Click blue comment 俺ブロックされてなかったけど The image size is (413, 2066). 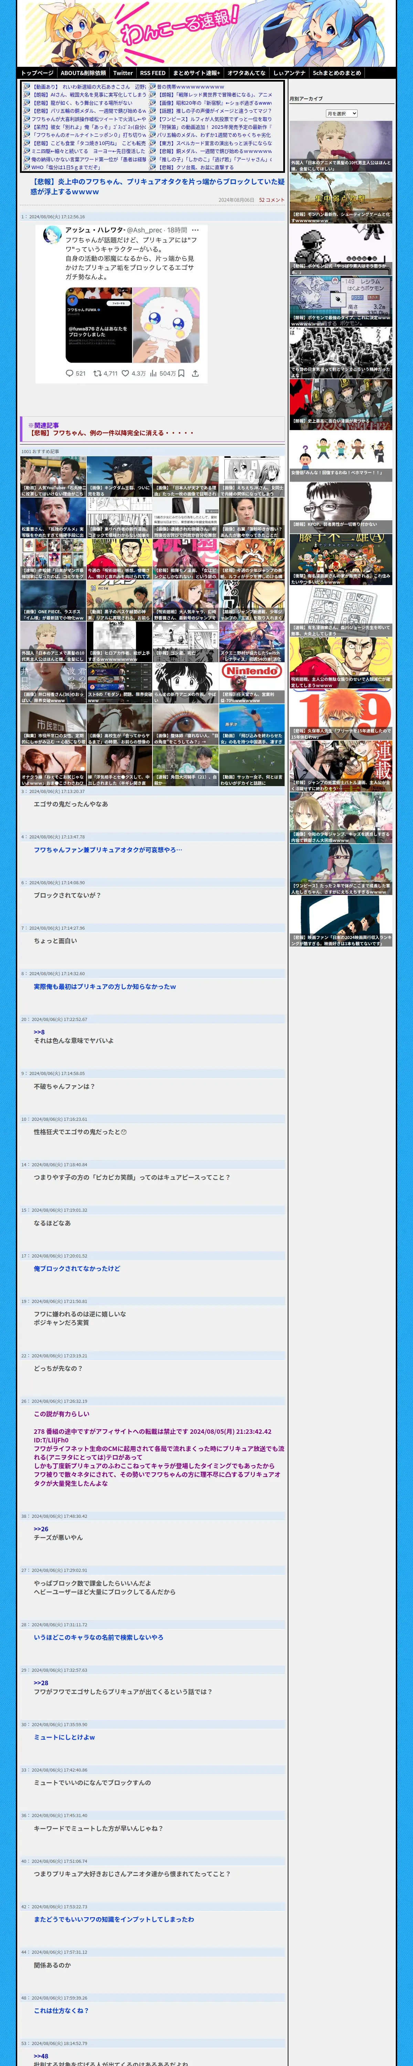tap(77, 1269)
